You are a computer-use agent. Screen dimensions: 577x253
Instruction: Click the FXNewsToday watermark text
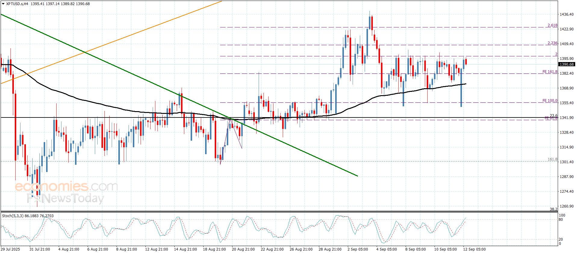(x=66, y=198)
